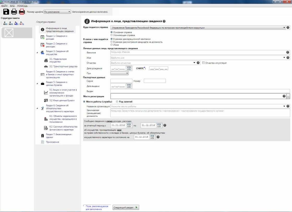Click help icon next to section heading
This screenshot has height=212, width=292.
click(x=164, y=21)
